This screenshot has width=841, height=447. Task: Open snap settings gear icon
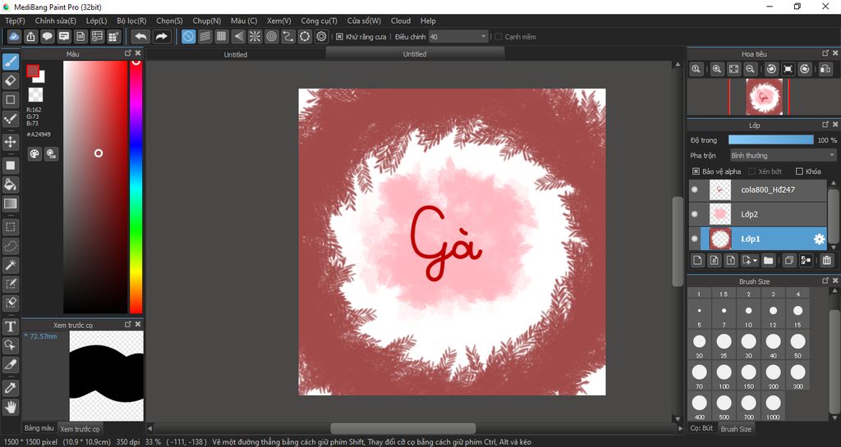[x=321, y=36]
